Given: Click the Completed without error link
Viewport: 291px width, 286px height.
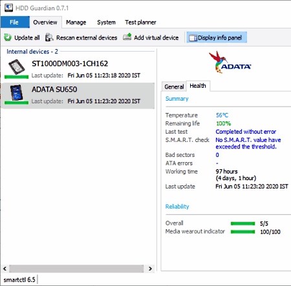Looking at the screenshot, I should coord(246,132).
